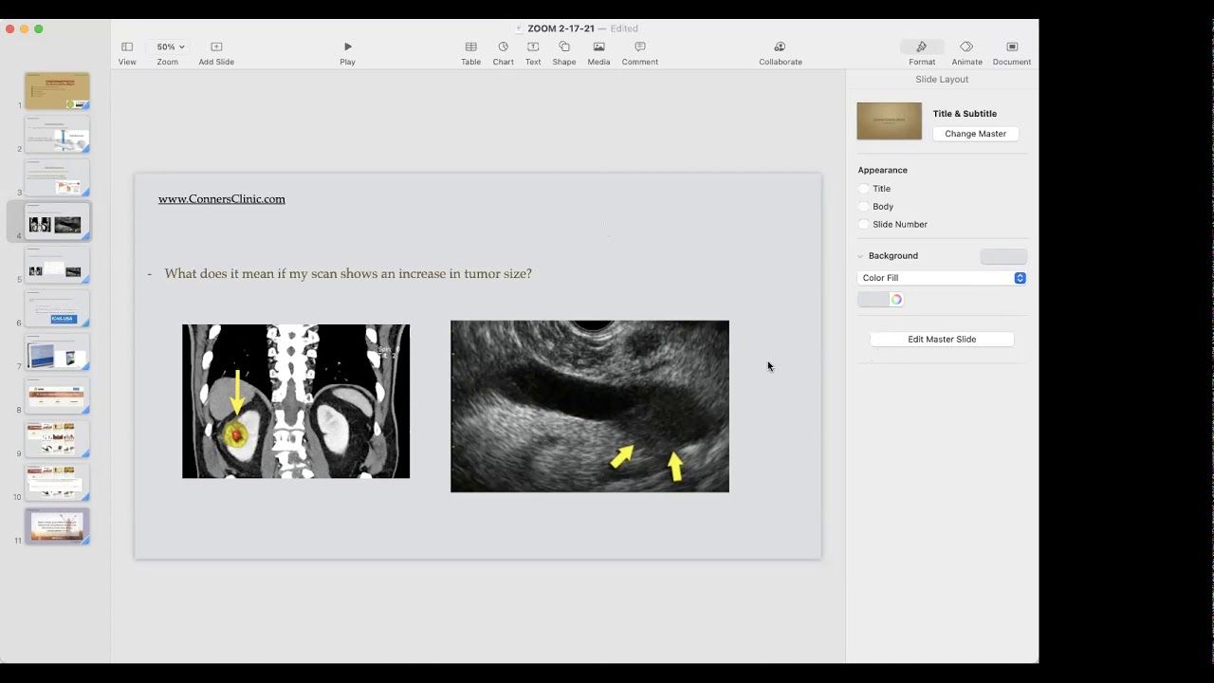Open the View options icon
Image resolution: width=1214 pixels, height=683 pixels.
tap(127, 46)
